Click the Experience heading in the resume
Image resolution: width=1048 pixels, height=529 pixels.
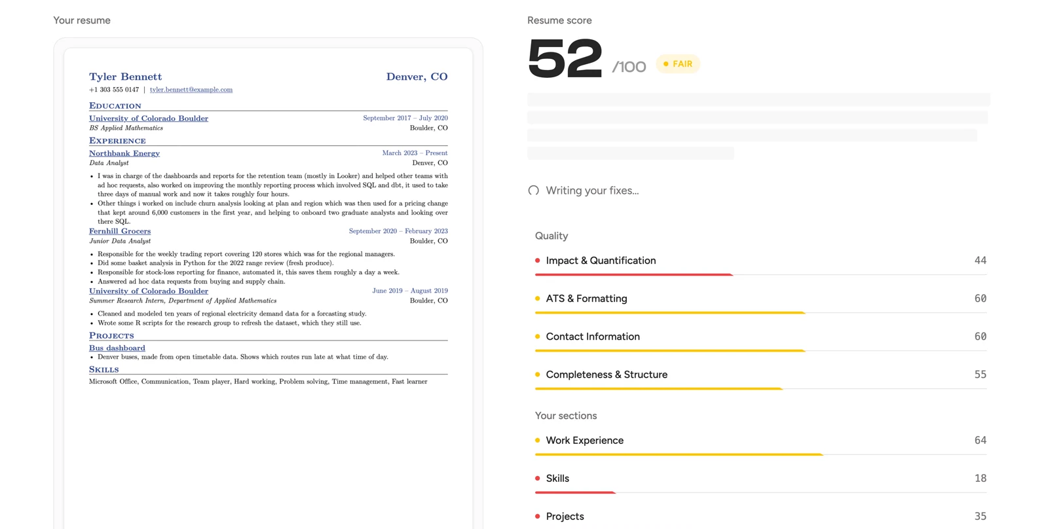[x=117, y=141]
